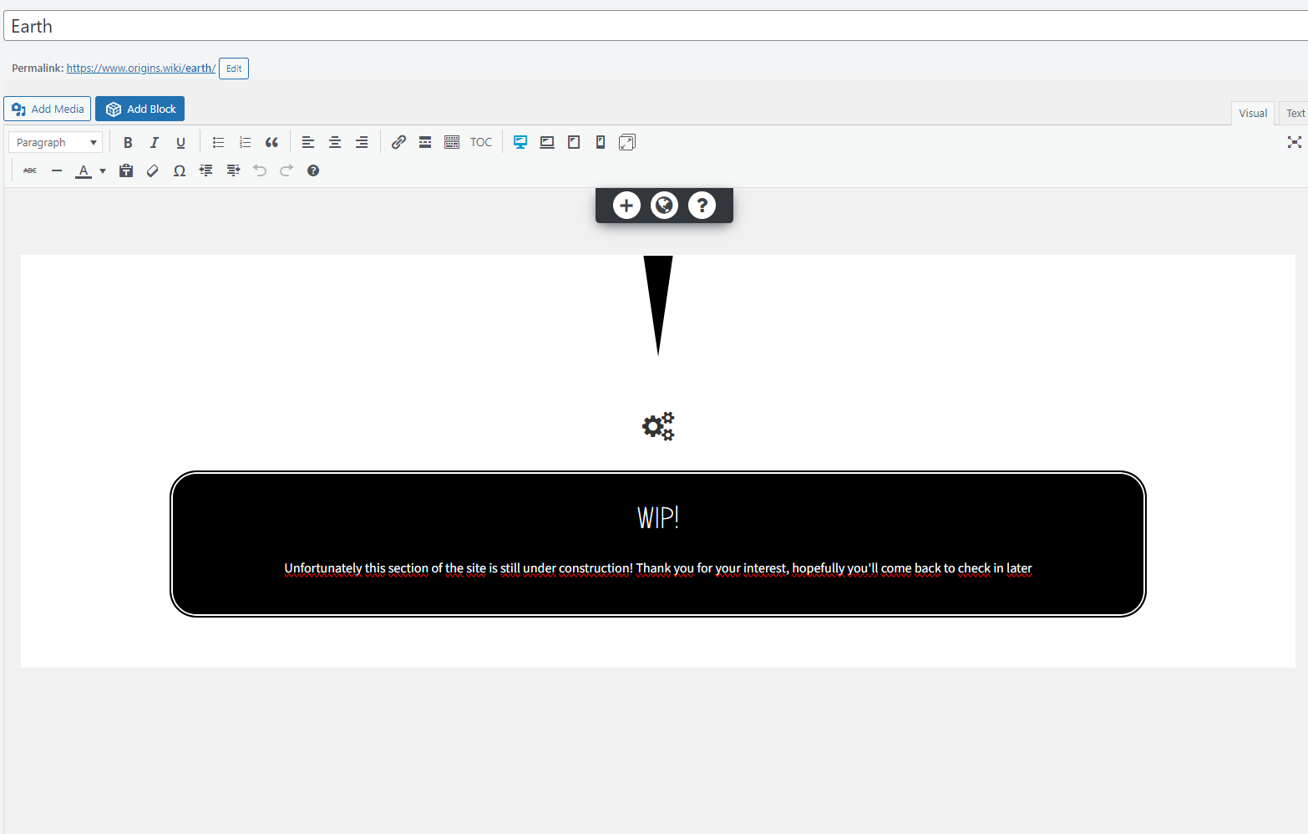Select the desktop preview icon
This screenshot has height=834, width=1308.
520,143
